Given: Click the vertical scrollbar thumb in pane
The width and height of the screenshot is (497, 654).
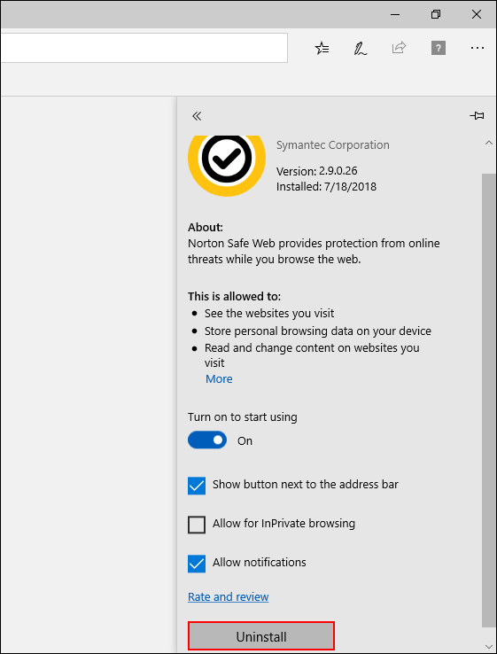Looking at the screenshot, I should (x=489, y=400).
